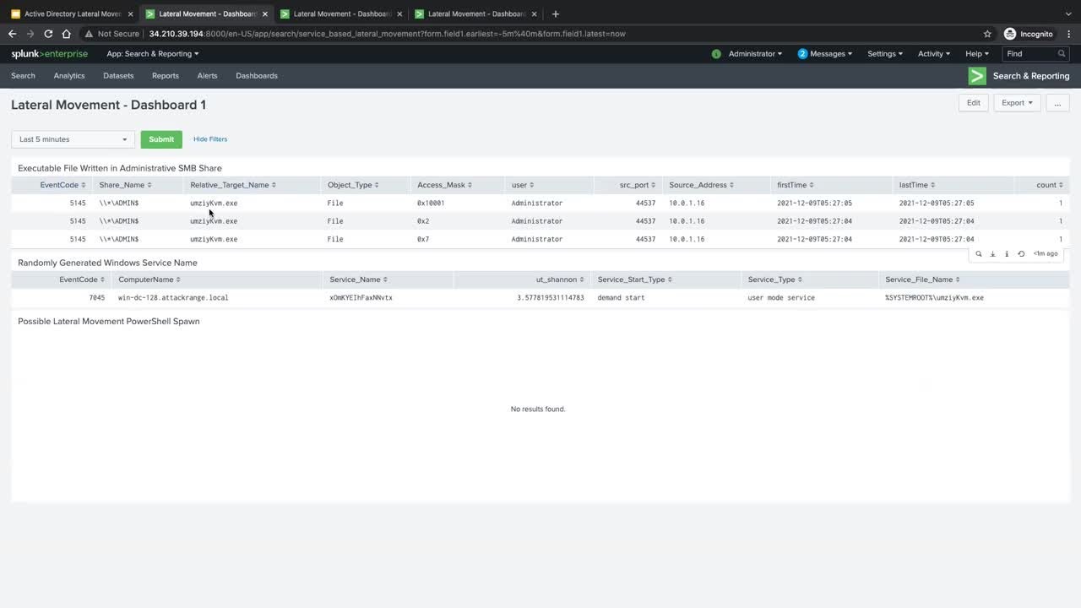The image size is (1081, 608).
Task: Click the browser forward arrow
Action: pos(30,34)
